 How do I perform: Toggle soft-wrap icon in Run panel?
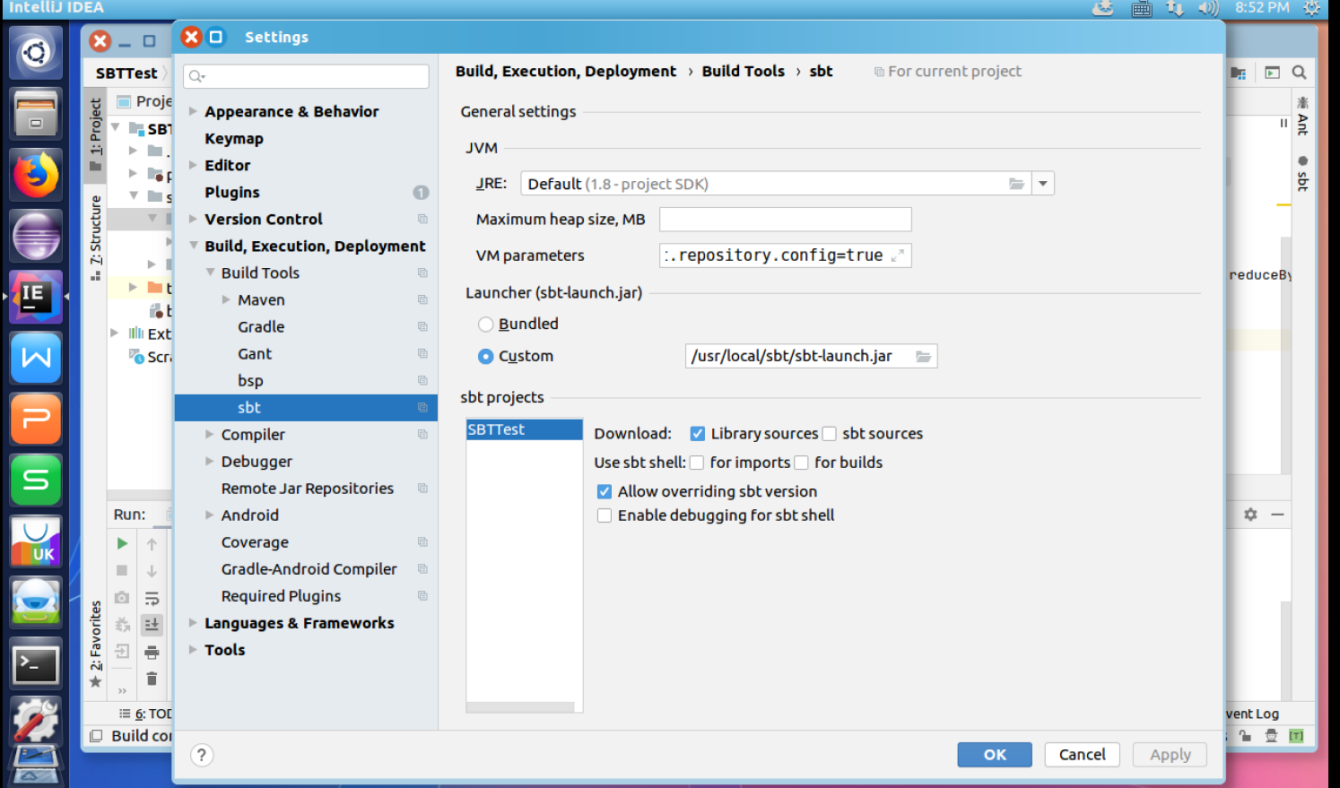click(152, 598)
